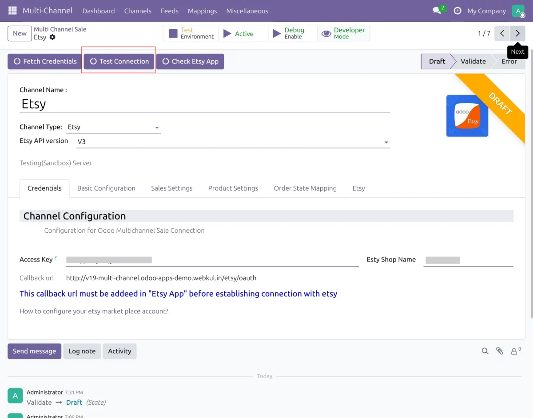Go to the next record arrow
This screenshot has height=418, width=533.
coord(517,33)
